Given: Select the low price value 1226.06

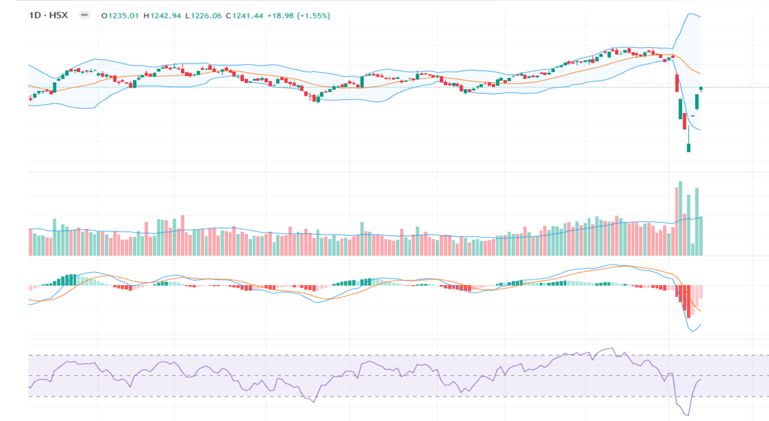Looking at the screenshot, I should (x=206, y=16).
